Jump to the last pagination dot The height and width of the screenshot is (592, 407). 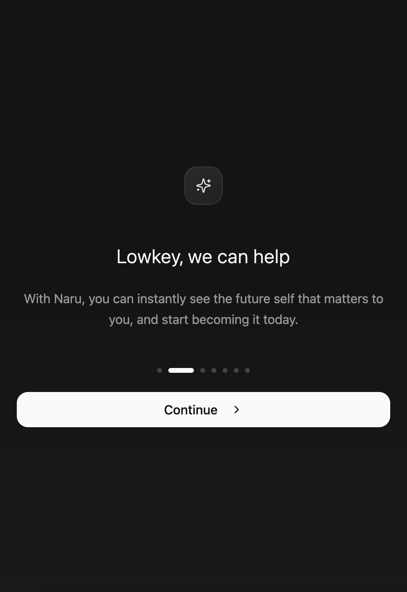click(247, 370)
